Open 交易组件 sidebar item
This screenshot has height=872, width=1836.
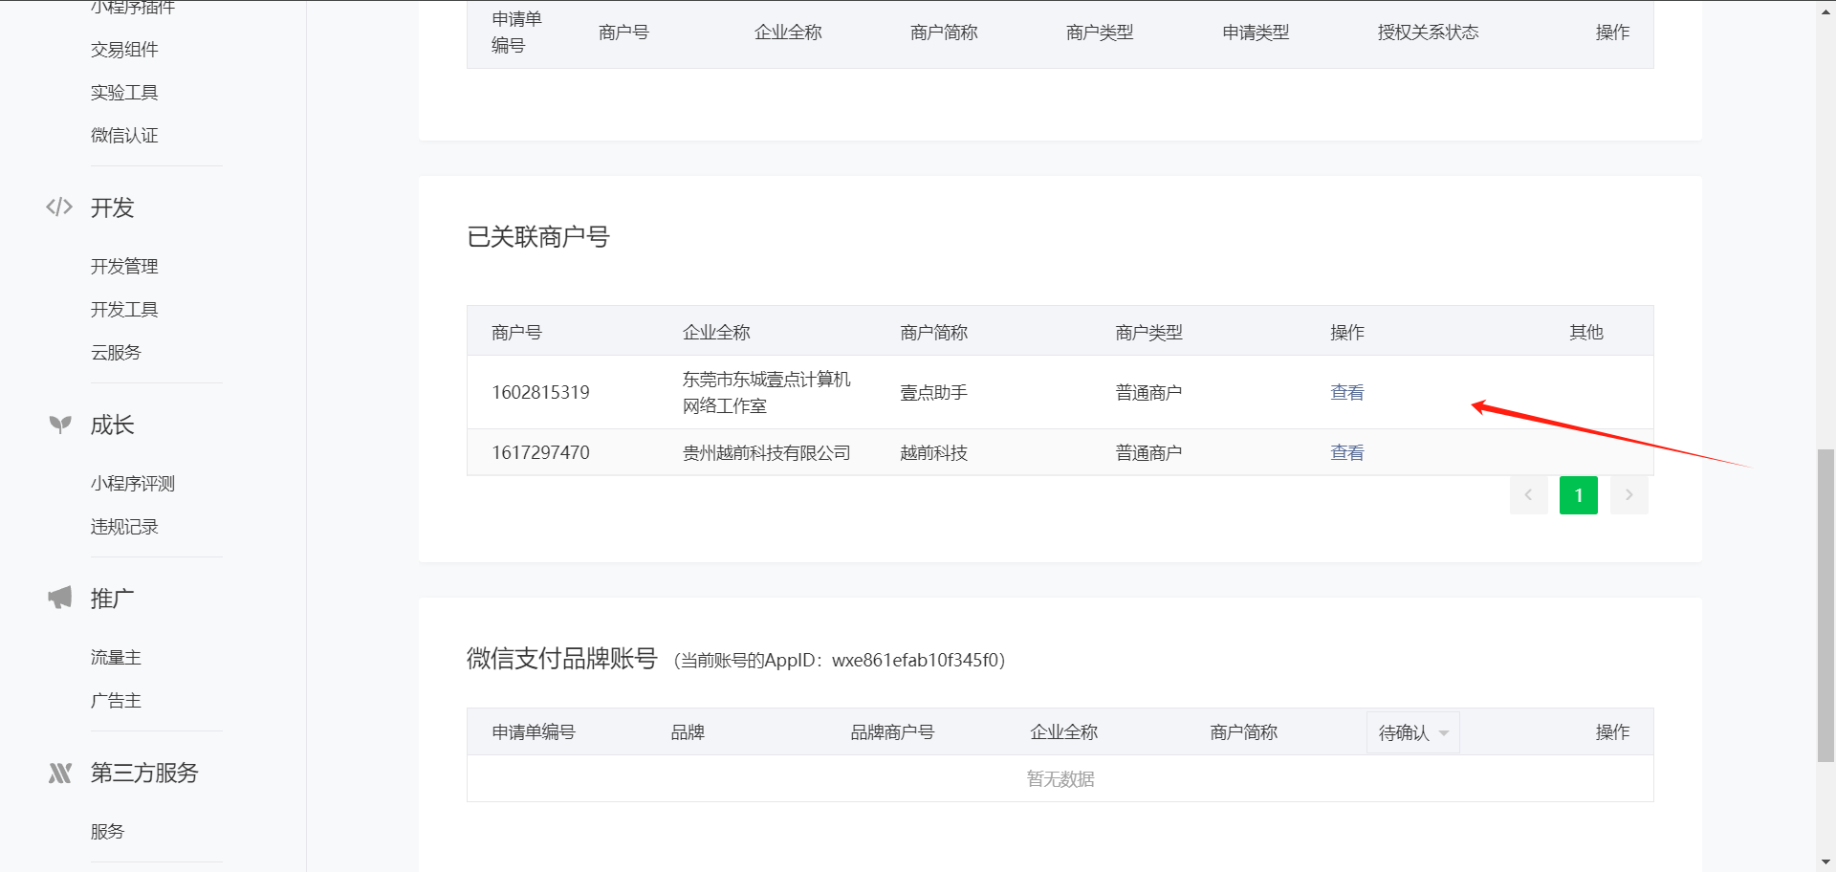pos(124,50)
